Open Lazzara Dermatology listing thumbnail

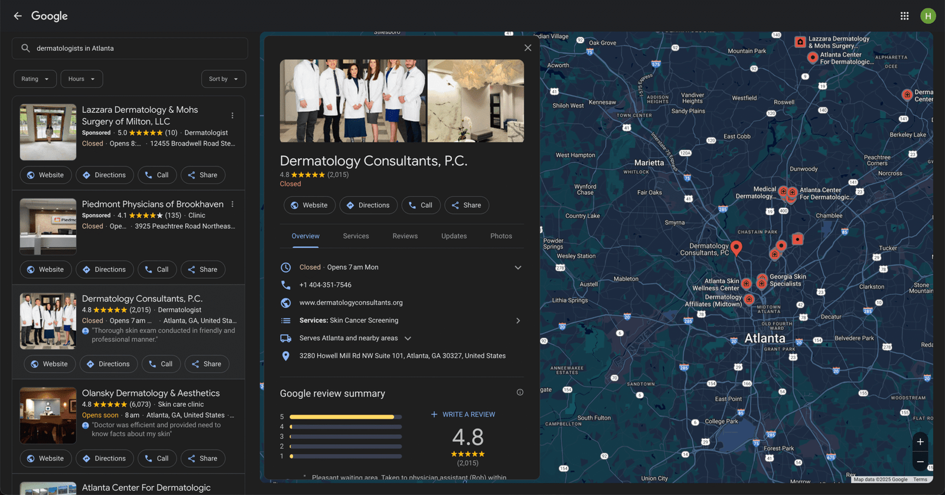(x=48, y=132)
